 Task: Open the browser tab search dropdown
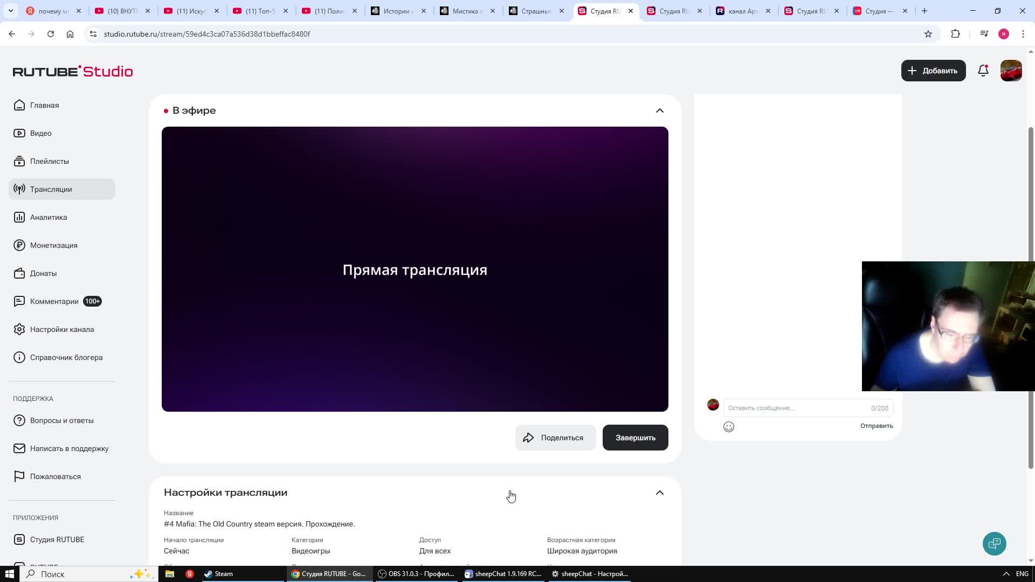(11, 11)
